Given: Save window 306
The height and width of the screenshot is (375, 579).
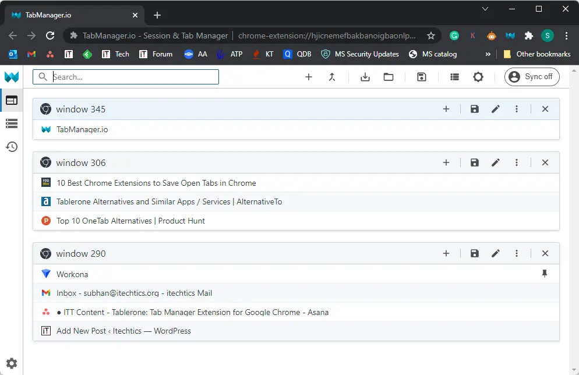Looking at the screenshot, I should 475,162.
